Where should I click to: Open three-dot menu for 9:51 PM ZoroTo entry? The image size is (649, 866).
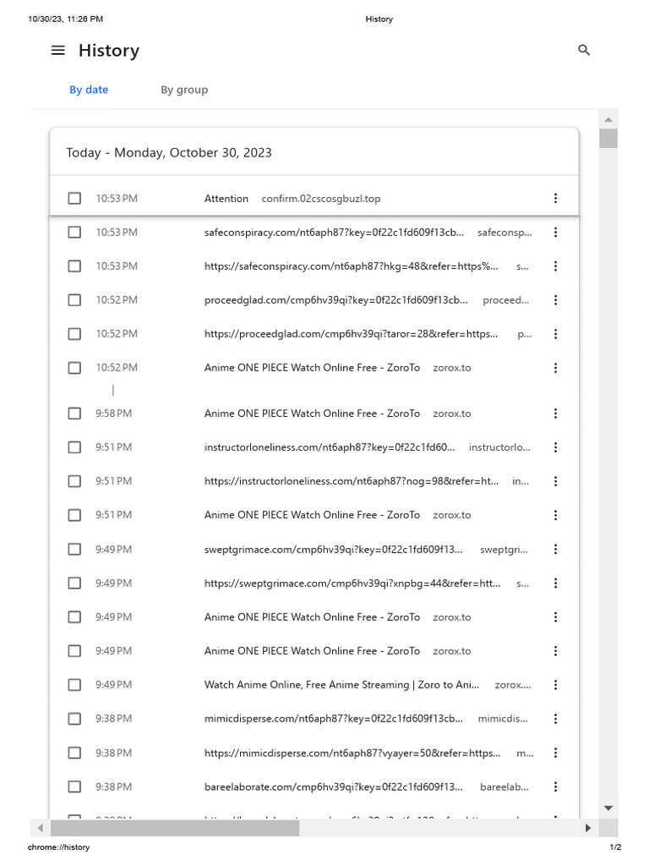click(x=555, y=515)
